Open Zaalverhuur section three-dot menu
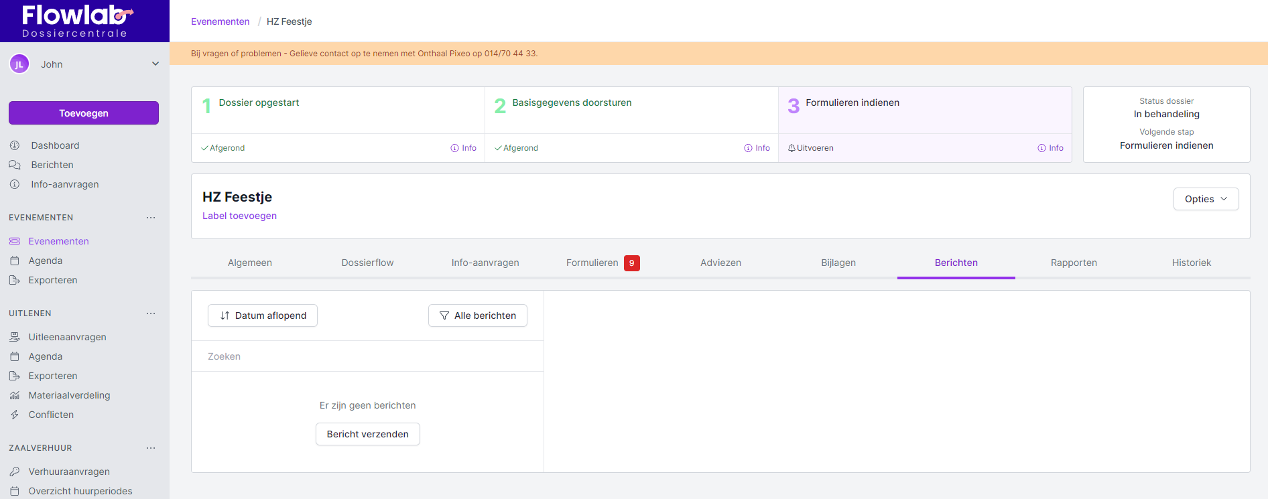This screenshot has width=1268, height=499. pyautogui.click(x=151, y=448)
